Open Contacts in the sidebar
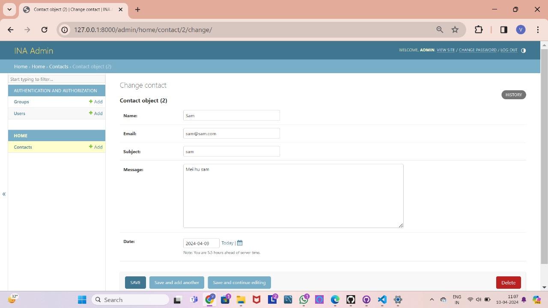 23,147
